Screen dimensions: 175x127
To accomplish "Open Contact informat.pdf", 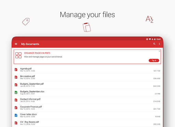I will click(87, 100).
